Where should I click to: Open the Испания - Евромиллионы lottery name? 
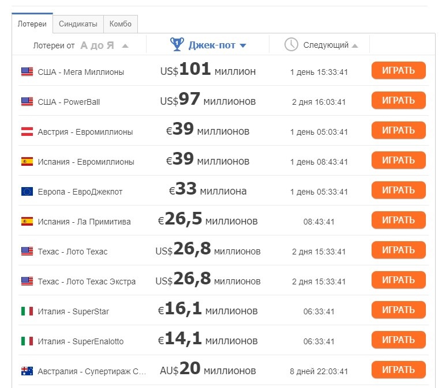[x=86, y=162]
